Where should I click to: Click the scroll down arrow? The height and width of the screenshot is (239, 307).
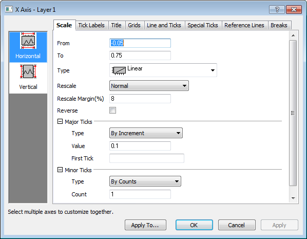293,198
